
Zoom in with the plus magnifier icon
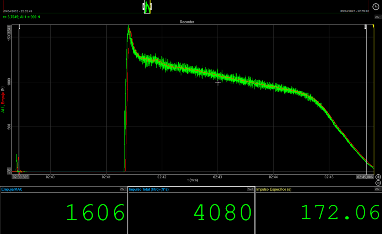(x=378, y=177)
